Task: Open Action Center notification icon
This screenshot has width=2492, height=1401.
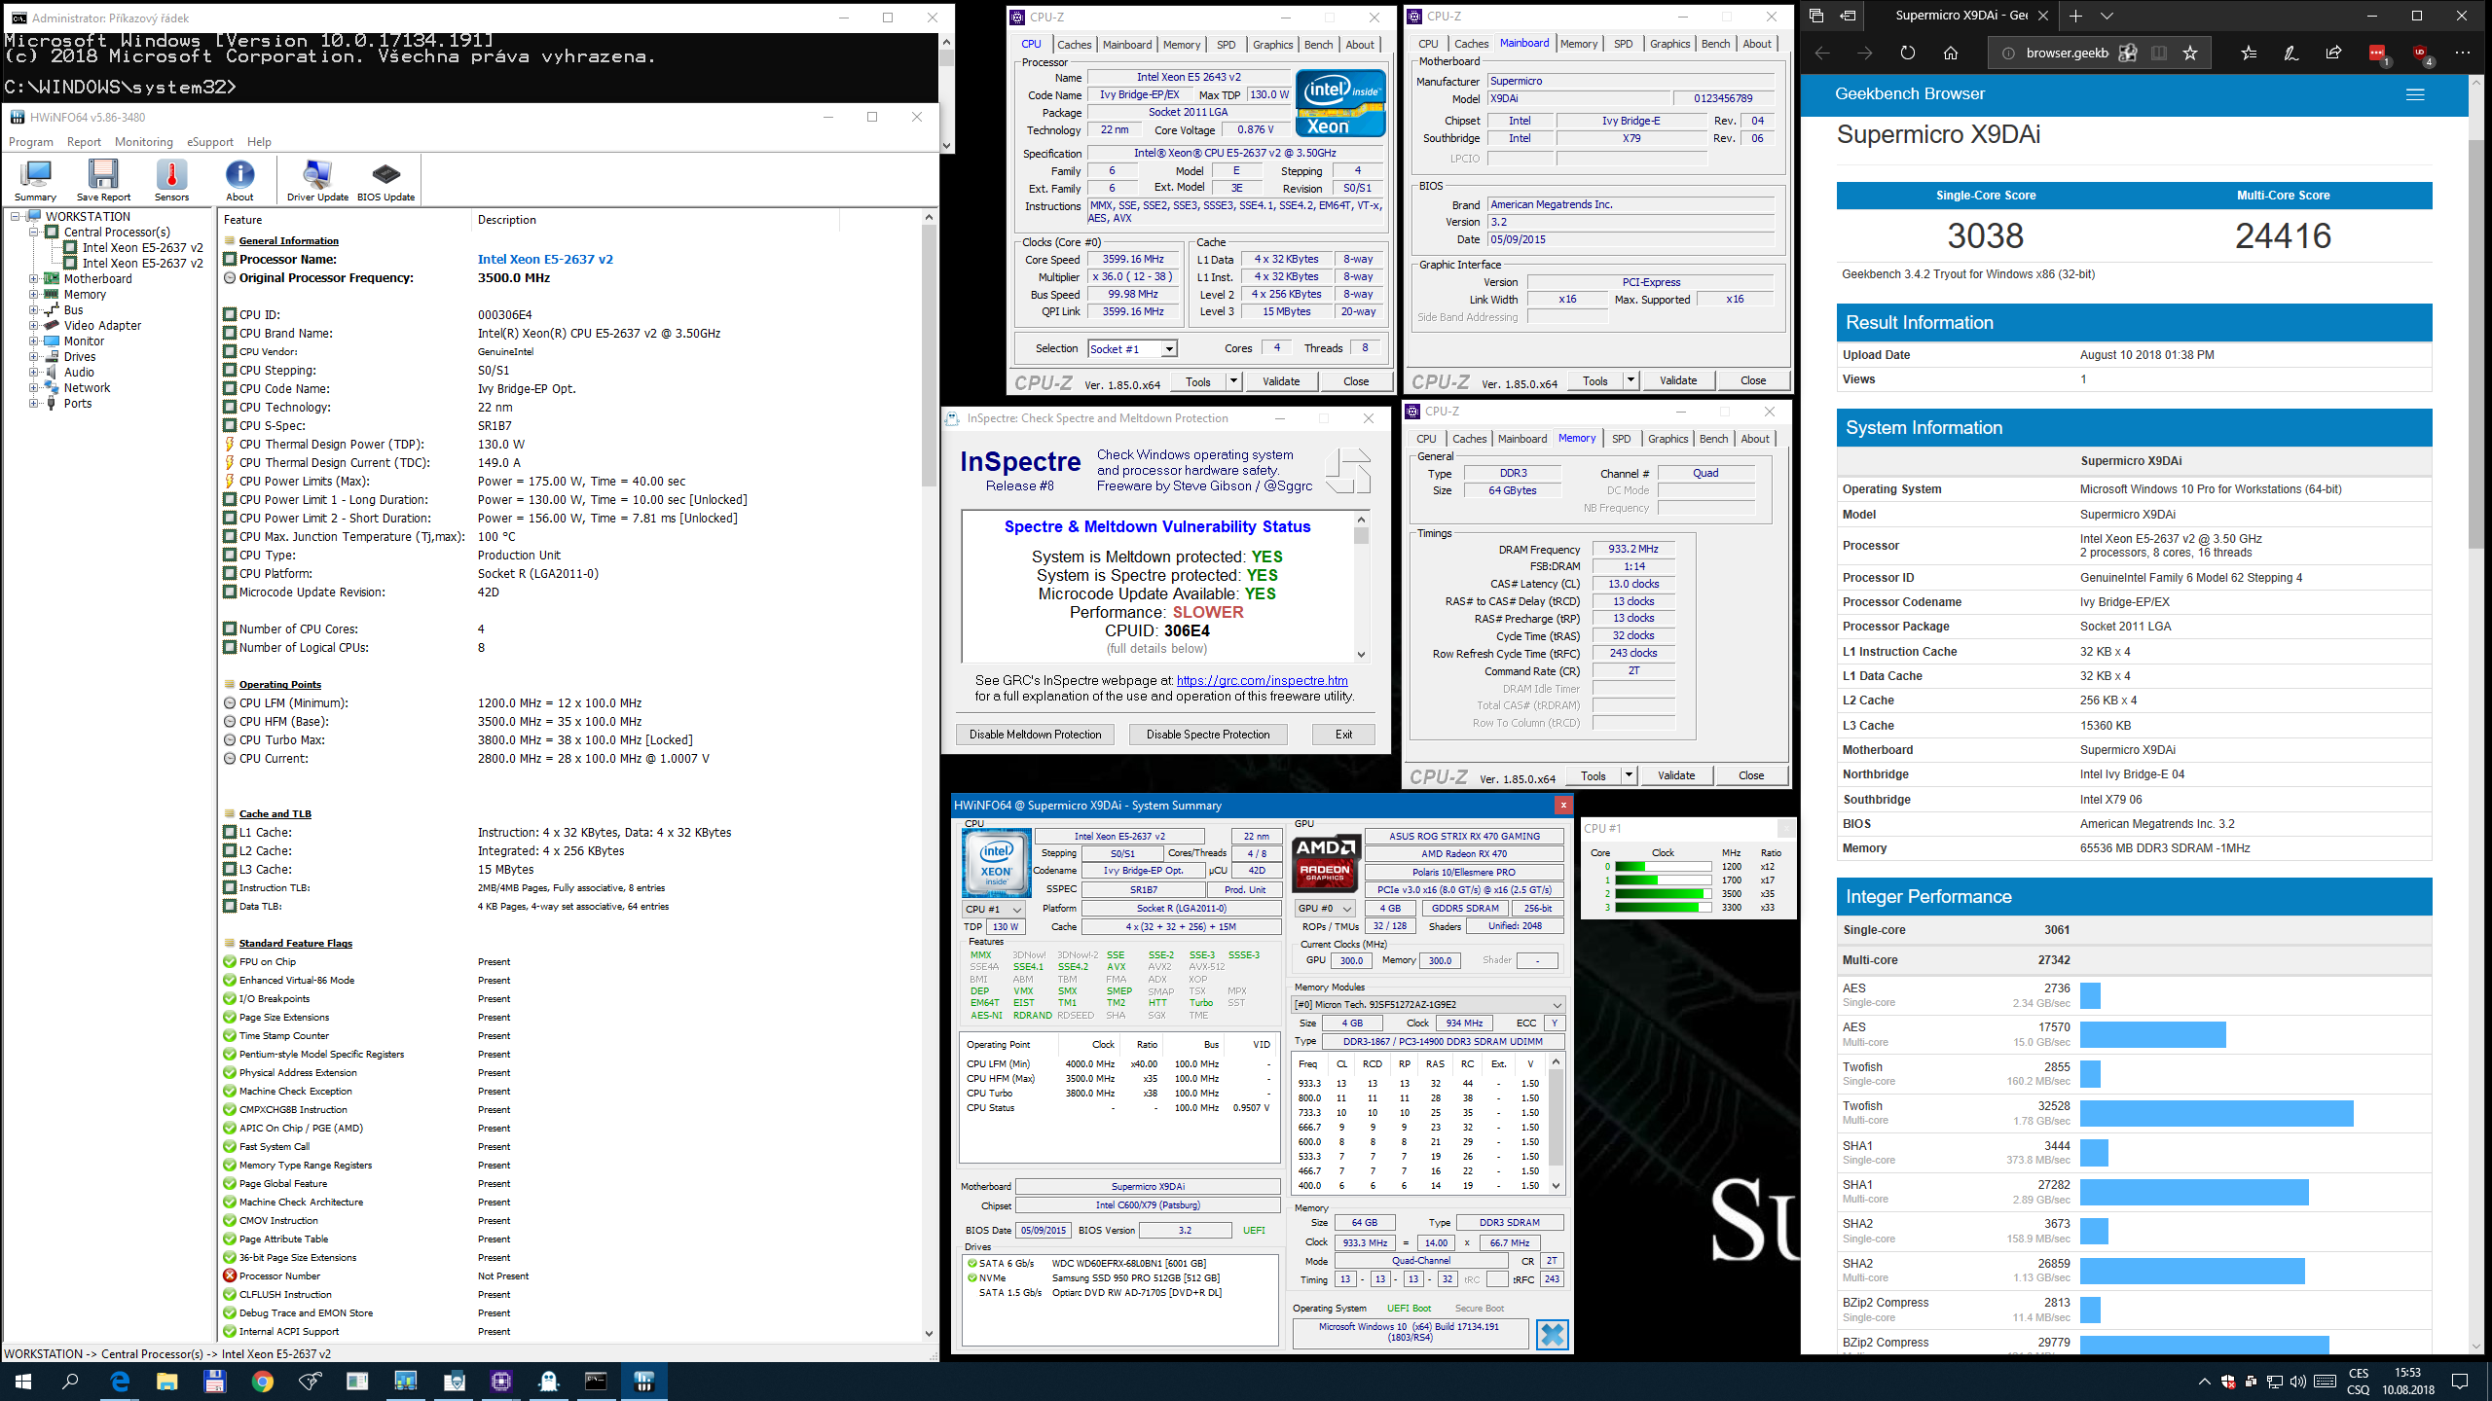Action: pyautogui.click(x=2460, y=1382)
